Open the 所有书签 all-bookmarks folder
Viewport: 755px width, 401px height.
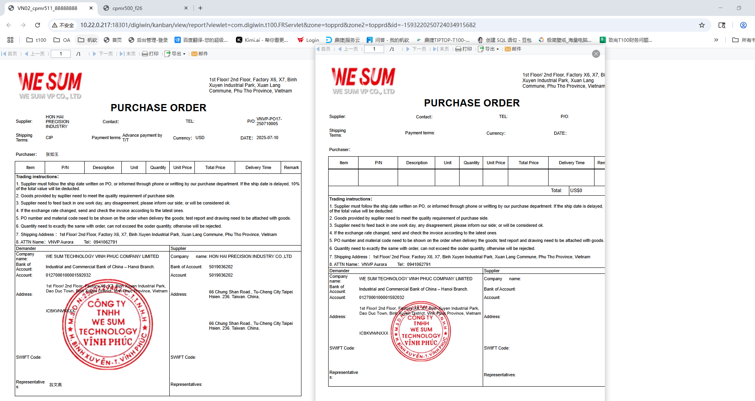pos(743,40)
